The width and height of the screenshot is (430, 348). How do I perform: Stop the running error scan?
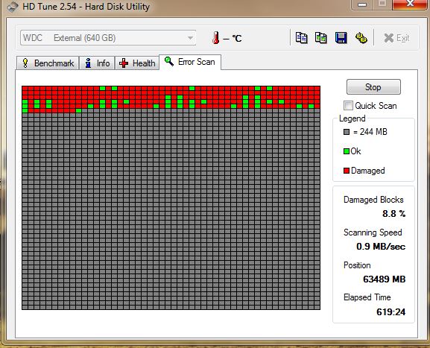(x=373, y=87)
